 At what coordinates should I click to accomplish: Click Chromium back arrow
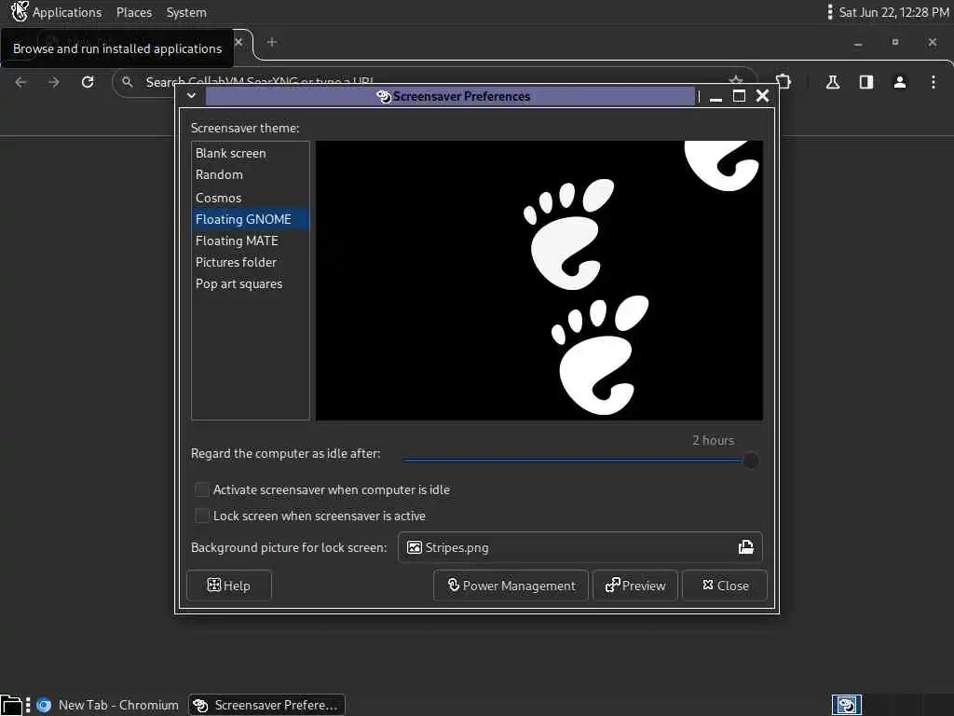click(20, 82)
